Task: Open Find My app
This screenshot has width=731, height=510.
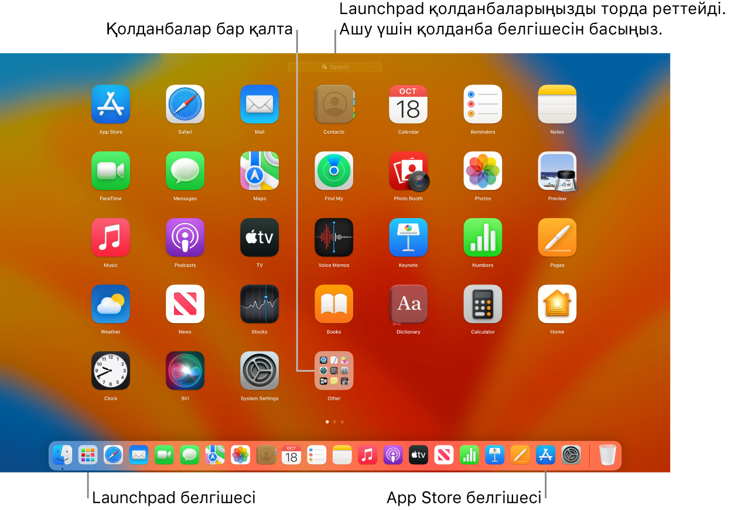Action: (x=334, y=171)
